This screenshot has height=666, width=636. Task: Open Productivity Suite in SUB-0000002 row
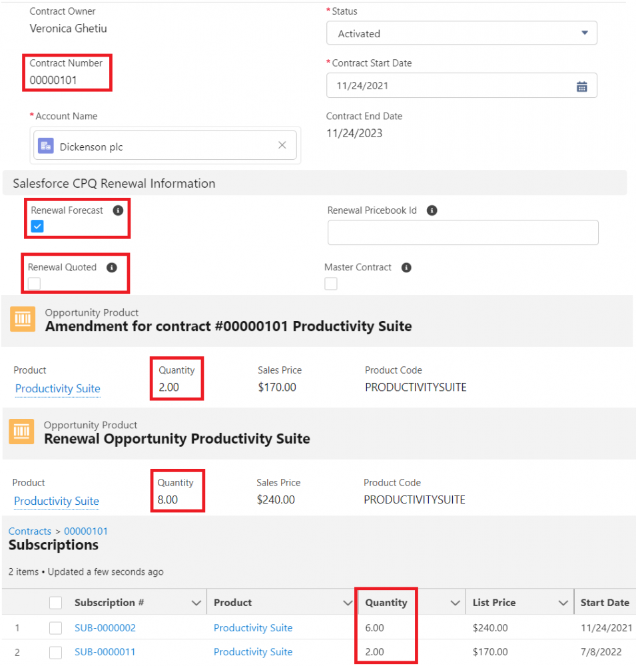point(253,628)
